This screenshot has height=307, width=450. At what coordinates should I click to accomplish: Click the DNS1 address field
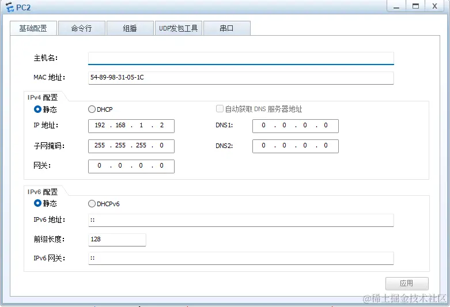296,126
